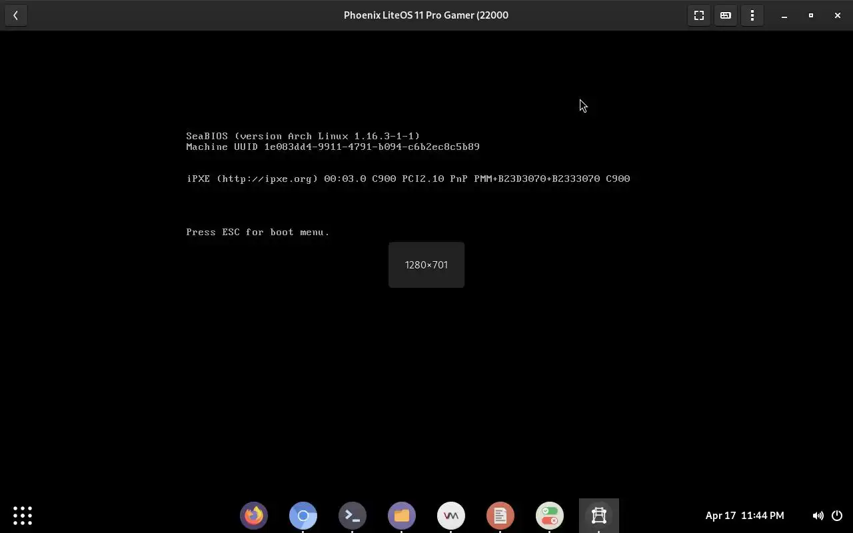Viewport: 853px width, 533px height.
Task: Open the Chromium browser from the dock
Action: pos(303,516)
